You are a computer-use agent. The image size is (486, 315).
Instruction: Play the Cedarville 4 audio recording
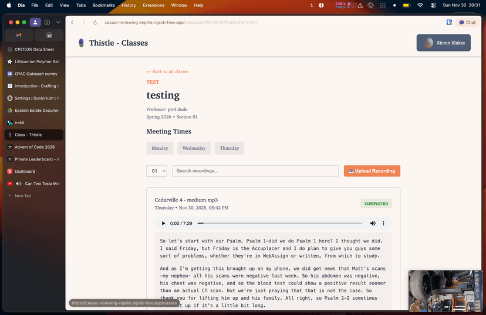click(x=163, y=224)
